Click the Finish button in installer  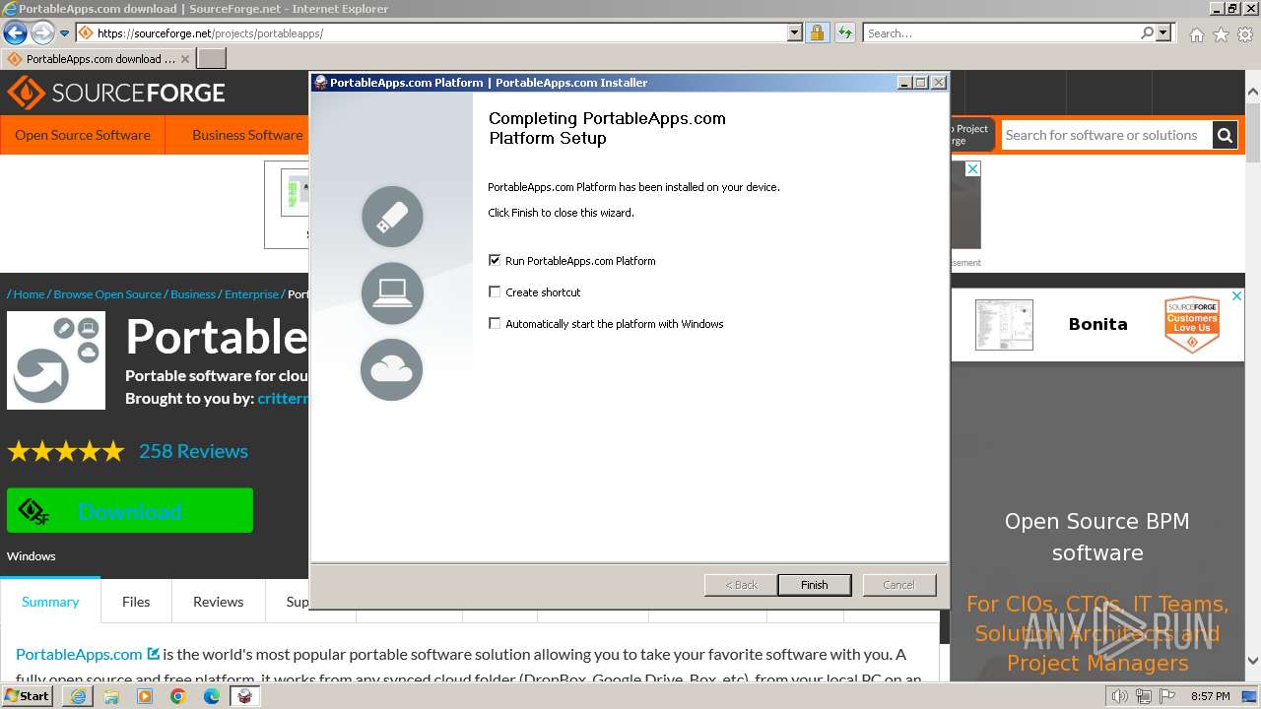[815, 585]
